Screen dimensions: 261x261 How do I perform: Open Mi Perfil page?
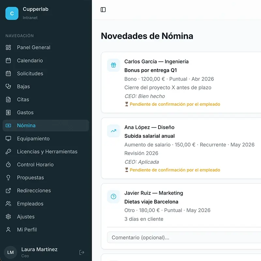pos(46,230)
